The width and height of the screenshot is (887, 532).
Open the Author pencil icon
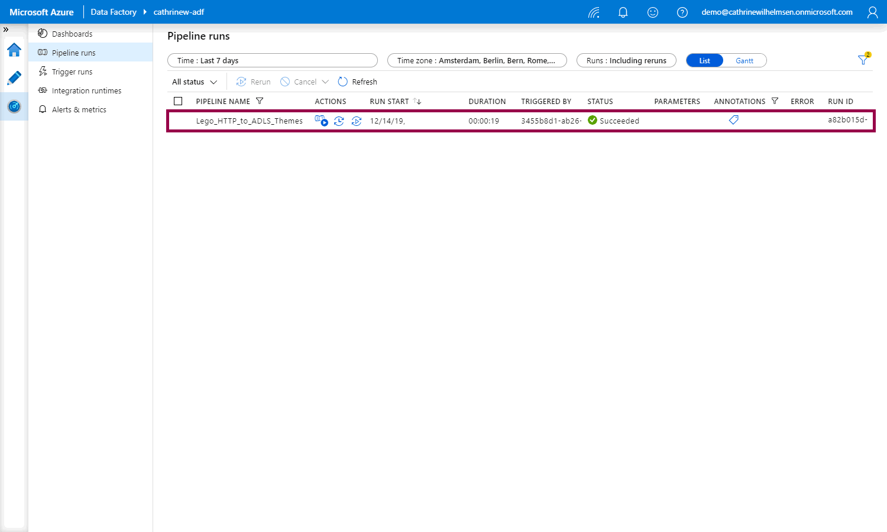14,78
